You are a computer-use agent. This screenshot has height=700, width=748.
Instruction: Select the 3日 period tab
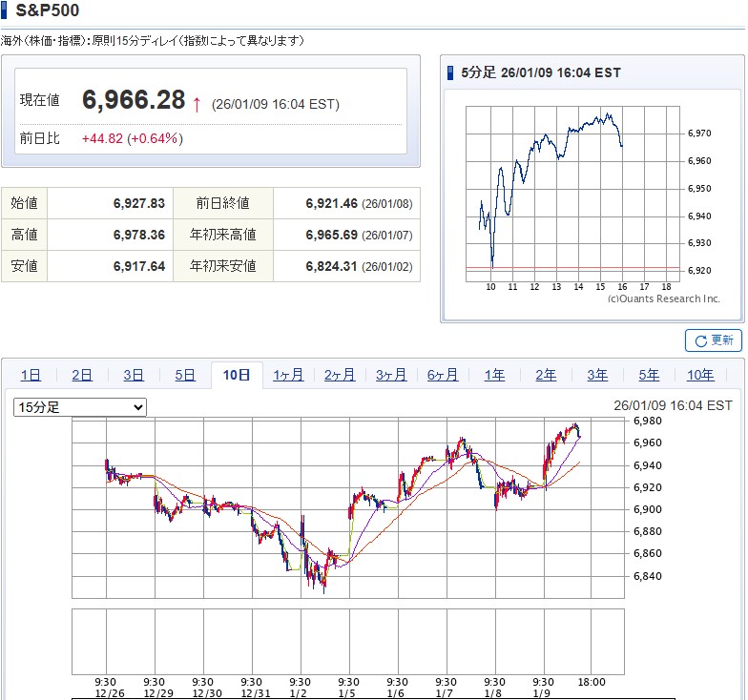click(134, 376)
